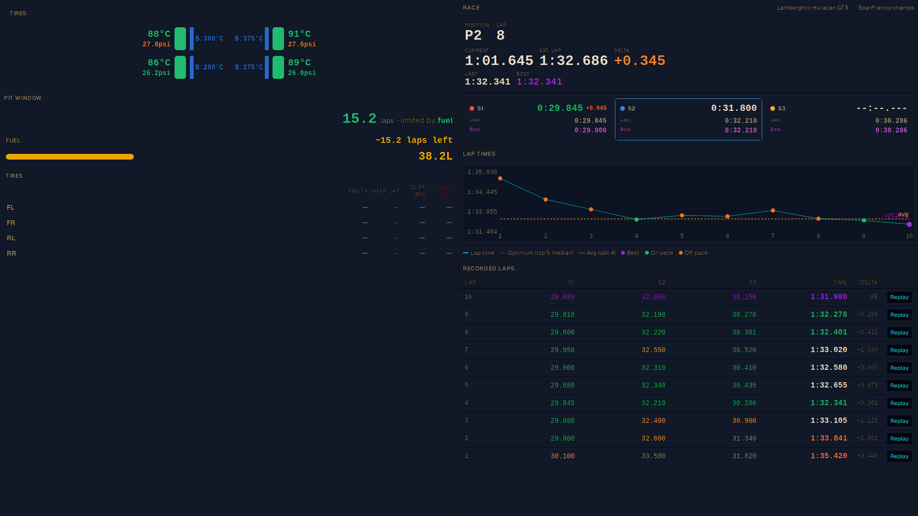Image resolution: width=918 pixels, height=516 pixels.
Task: Click Replay for lap 10
Action: coord(899,297)
